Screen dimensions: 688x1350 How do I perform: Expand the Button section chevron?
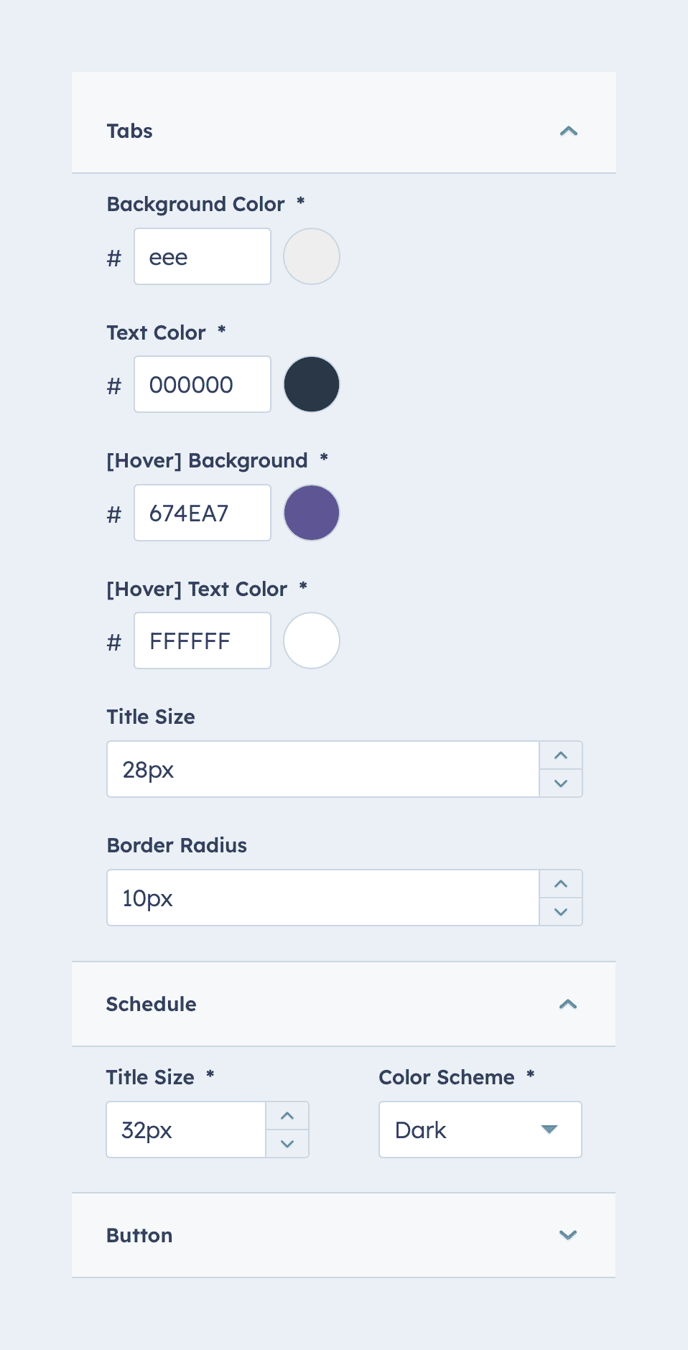pyautogui.click(x=567, y=1235)
